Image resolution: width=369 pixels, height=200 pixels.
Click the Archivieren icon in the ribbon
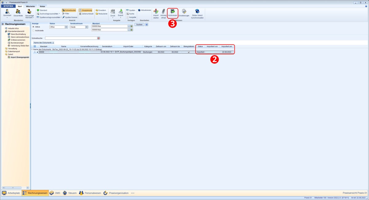point(173,12)
